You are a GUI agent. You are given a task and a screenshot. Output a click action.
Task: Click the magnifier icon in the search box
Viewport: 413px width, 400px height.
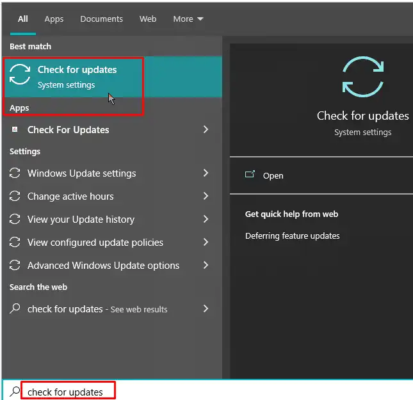click(x=14, y=392)
